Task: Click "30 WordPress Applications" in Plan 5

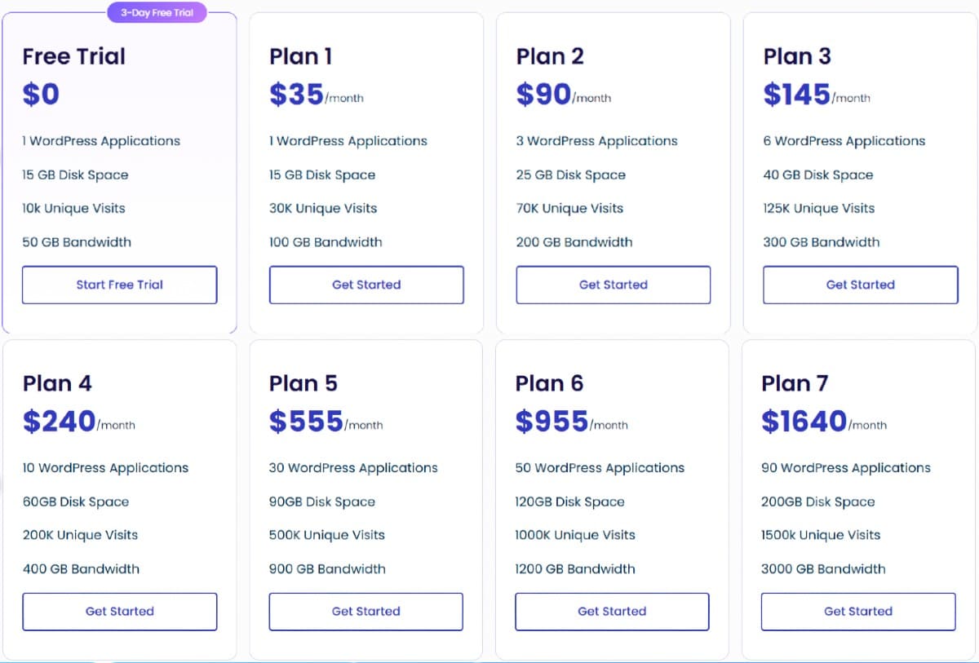Action: pyautogui.click(x=353, y=468)
